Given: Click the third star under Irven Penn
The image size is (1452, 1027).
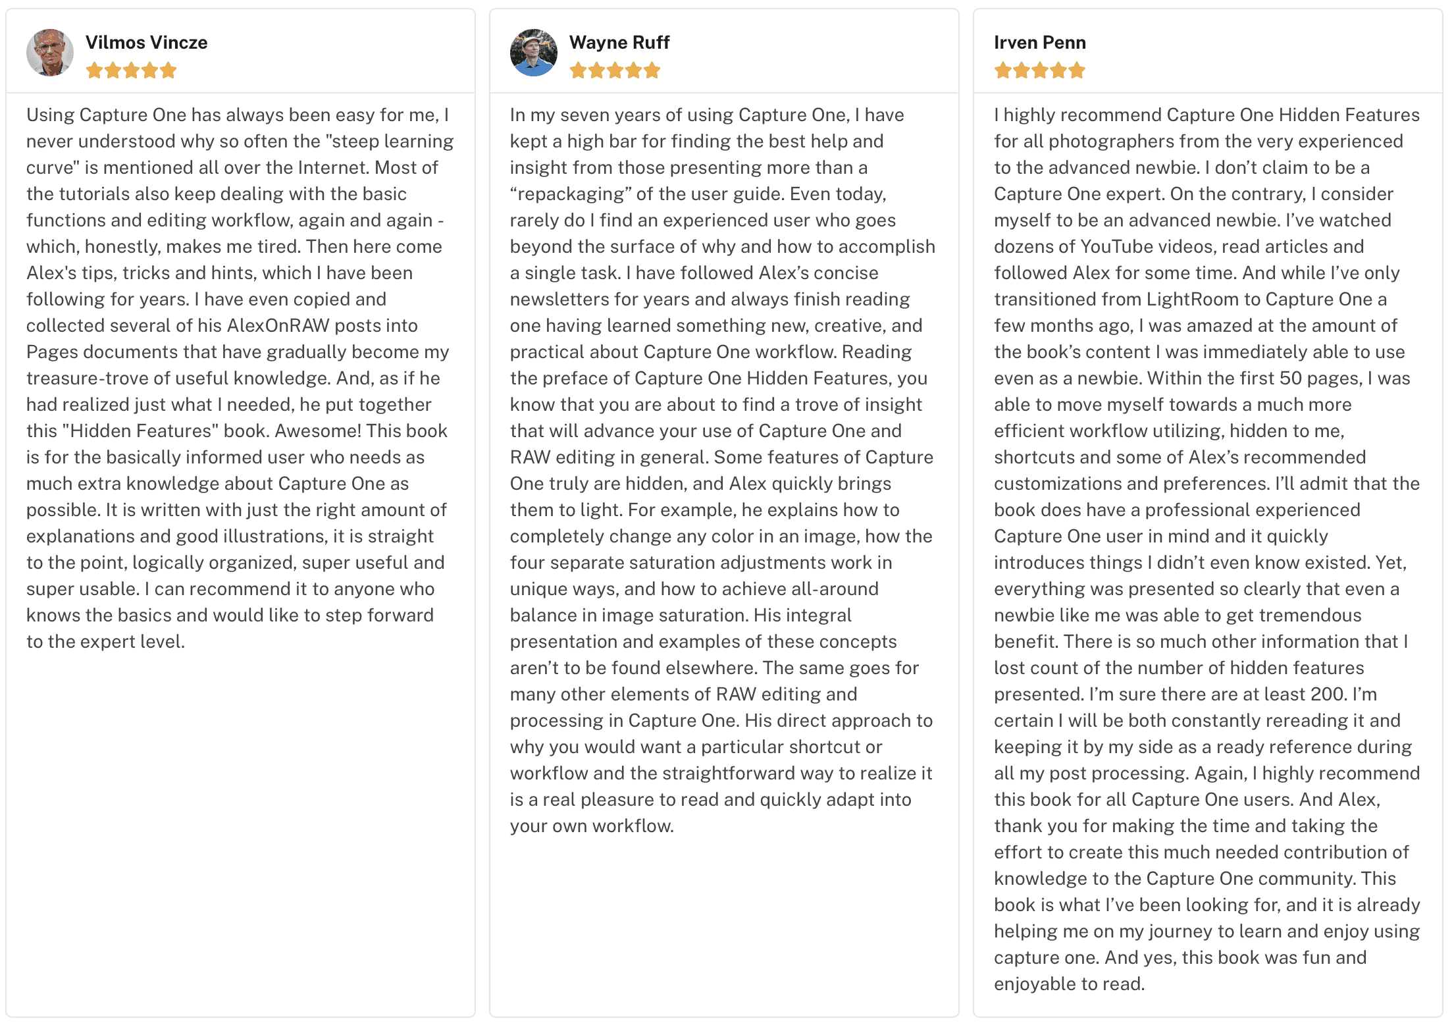Looking at the screenshot, I should pyautogui.click(x=1040, y=70).
